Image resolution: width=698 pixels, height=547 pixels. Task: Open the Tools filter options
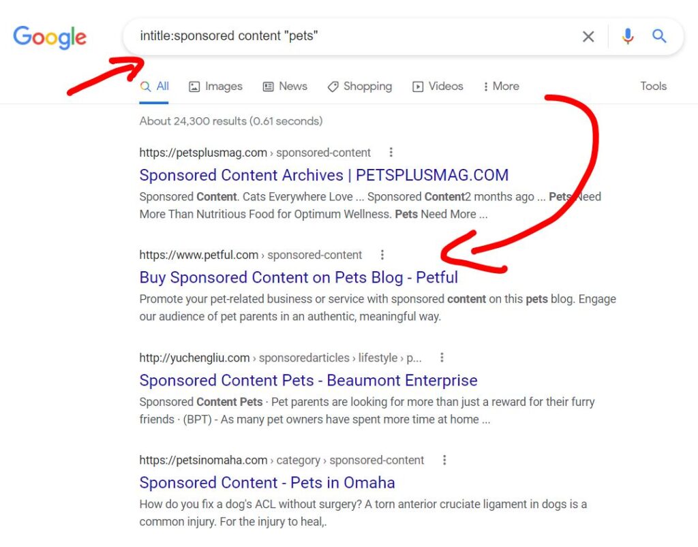point(653,87)
